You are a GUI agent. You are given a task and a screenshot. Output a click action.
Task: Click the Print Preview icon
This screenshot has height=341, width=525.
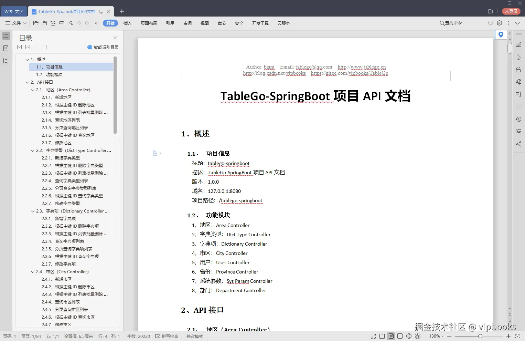[70, 23]
